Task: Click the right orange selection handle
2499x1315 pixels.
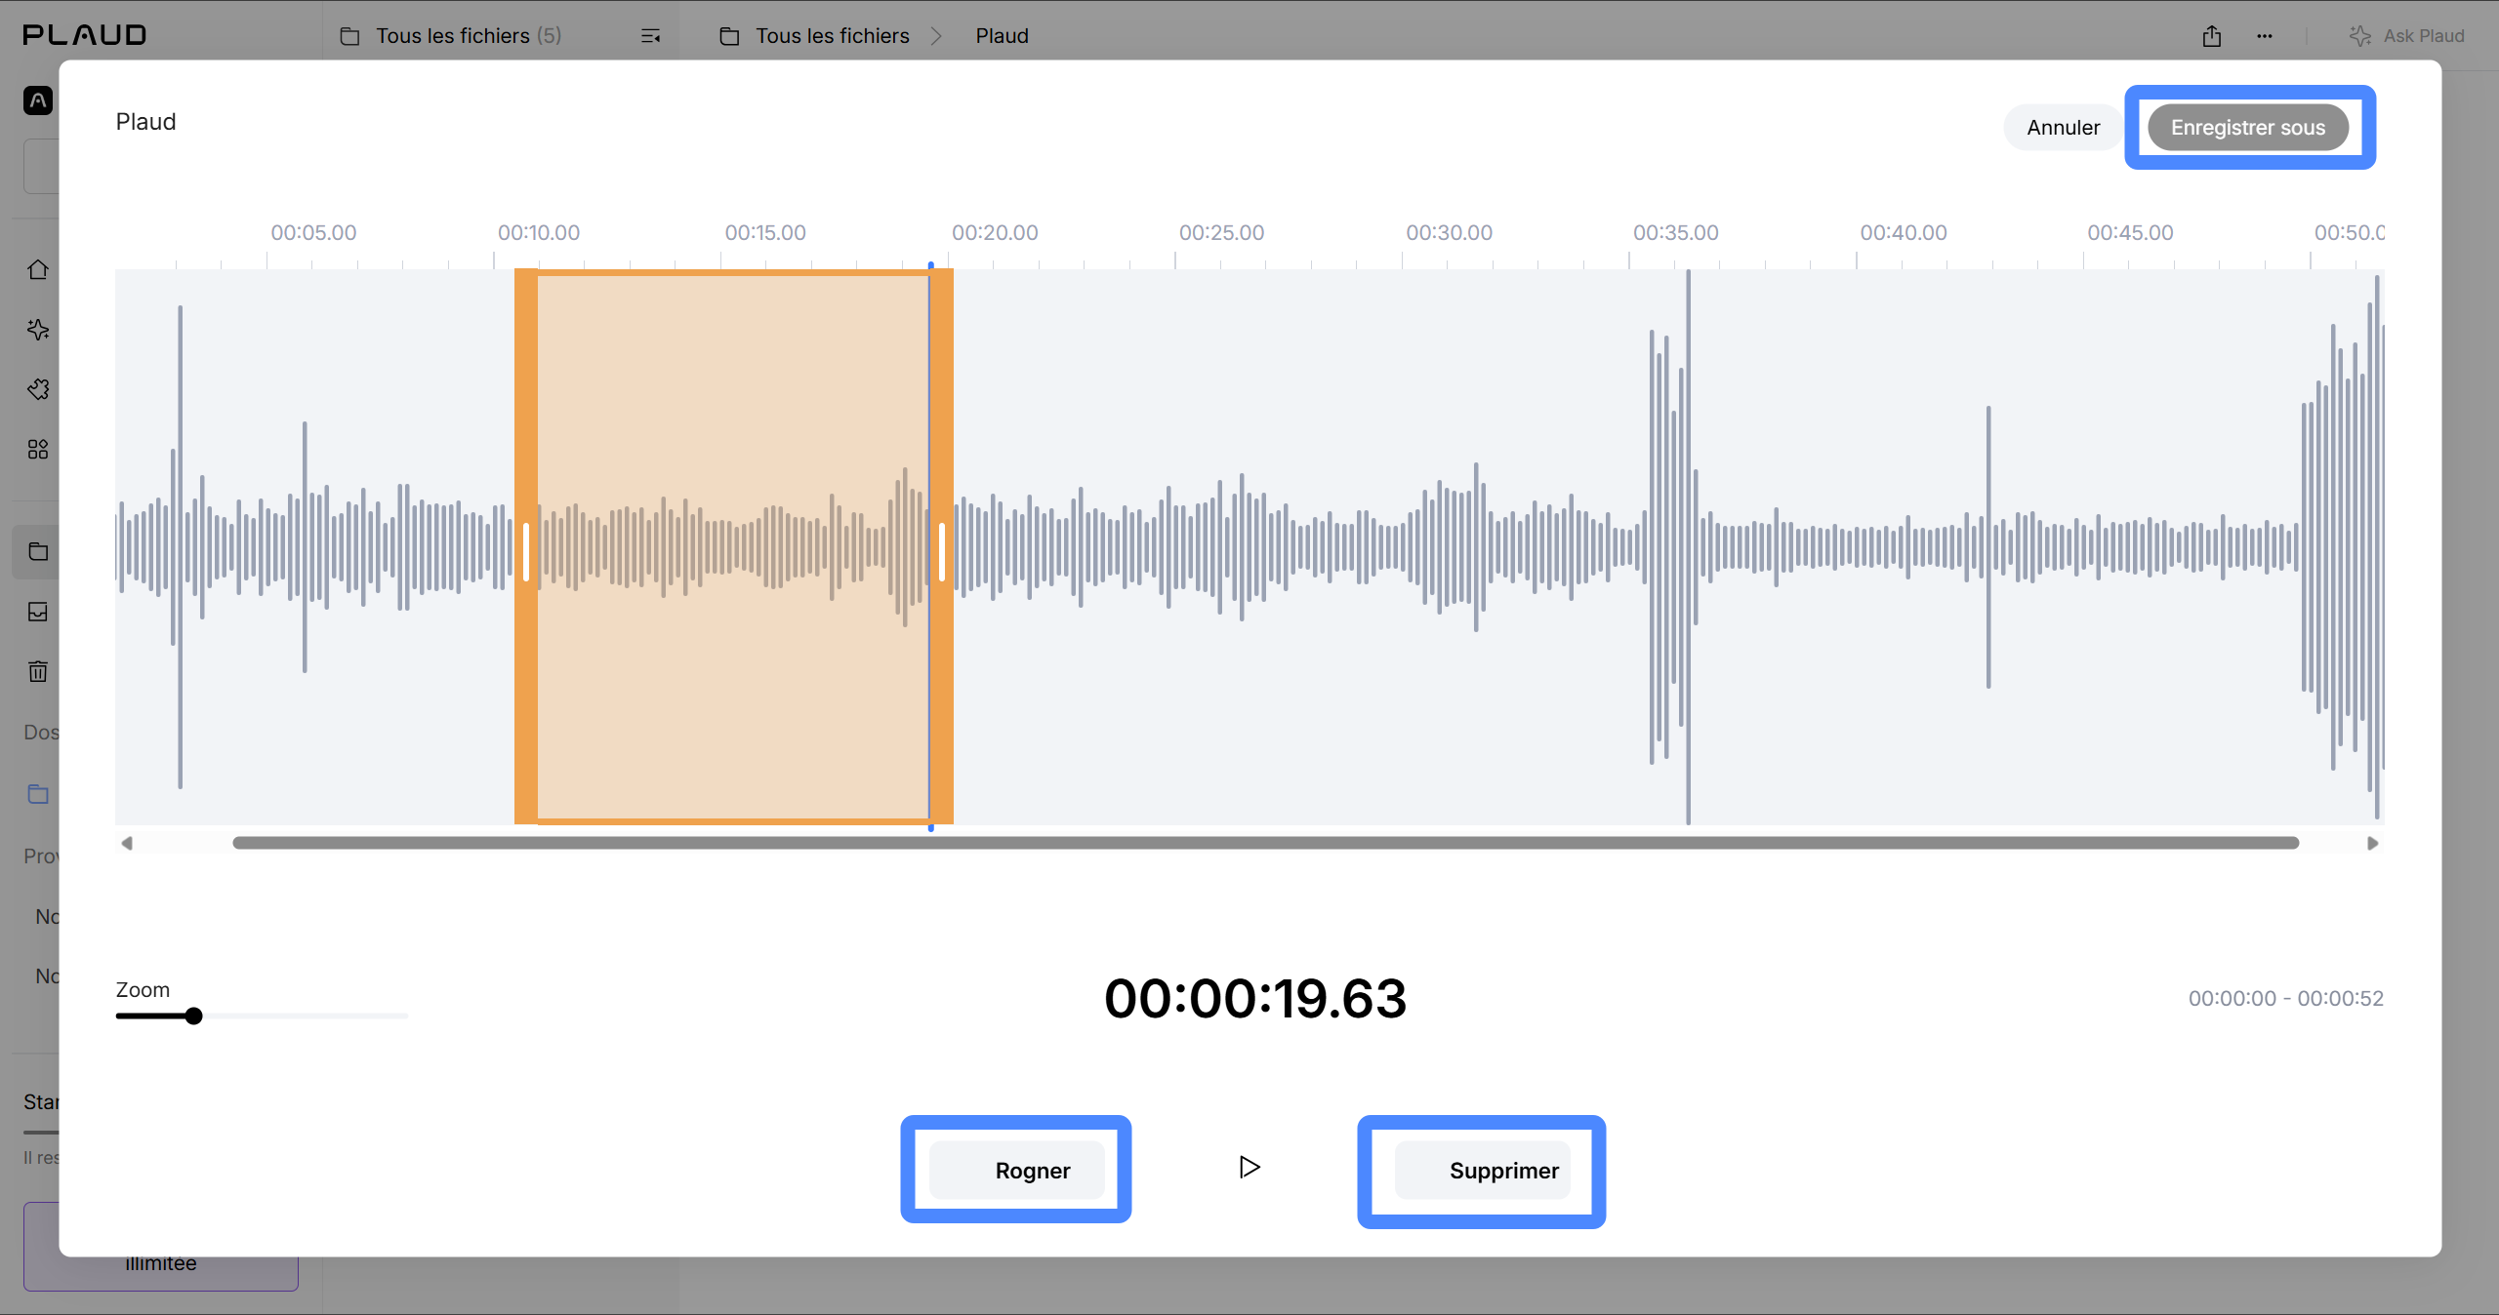Action: 942,547
